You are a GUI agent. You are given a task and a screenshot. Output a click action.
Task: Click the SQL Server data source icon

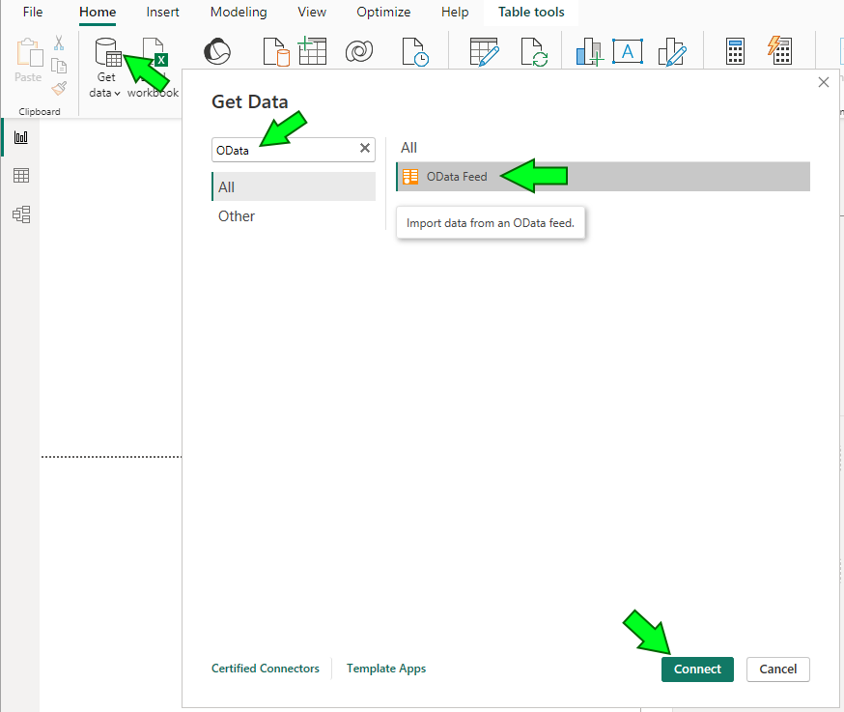pyautogui.click(x=276, y=52)
